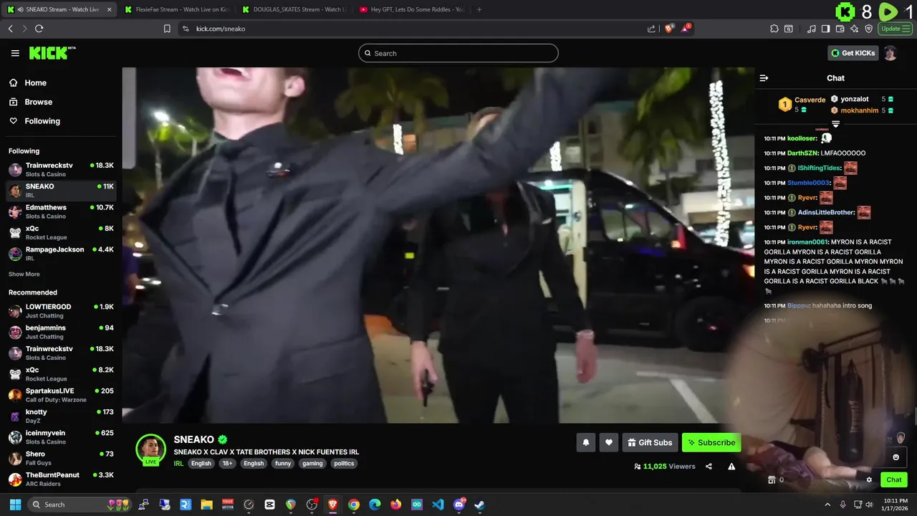Click the IRL category link

178,464
